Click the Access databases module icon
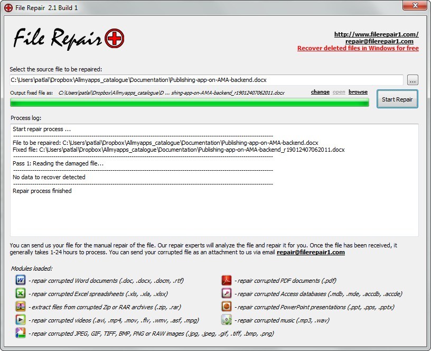Image resolution: width=431 pixels, height=351 pixels. 226,293
